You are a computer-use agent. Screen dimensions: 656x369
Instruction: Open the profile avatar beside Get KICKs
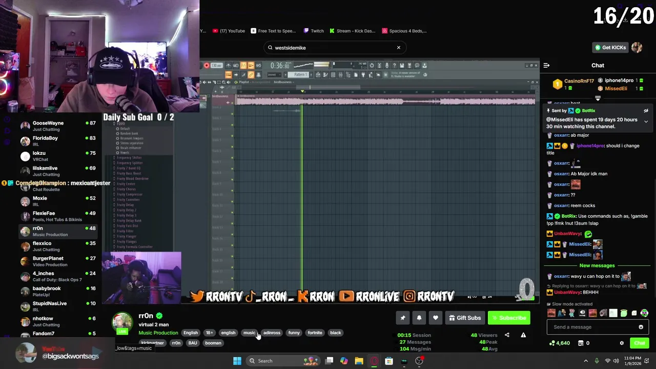[637, 48]
